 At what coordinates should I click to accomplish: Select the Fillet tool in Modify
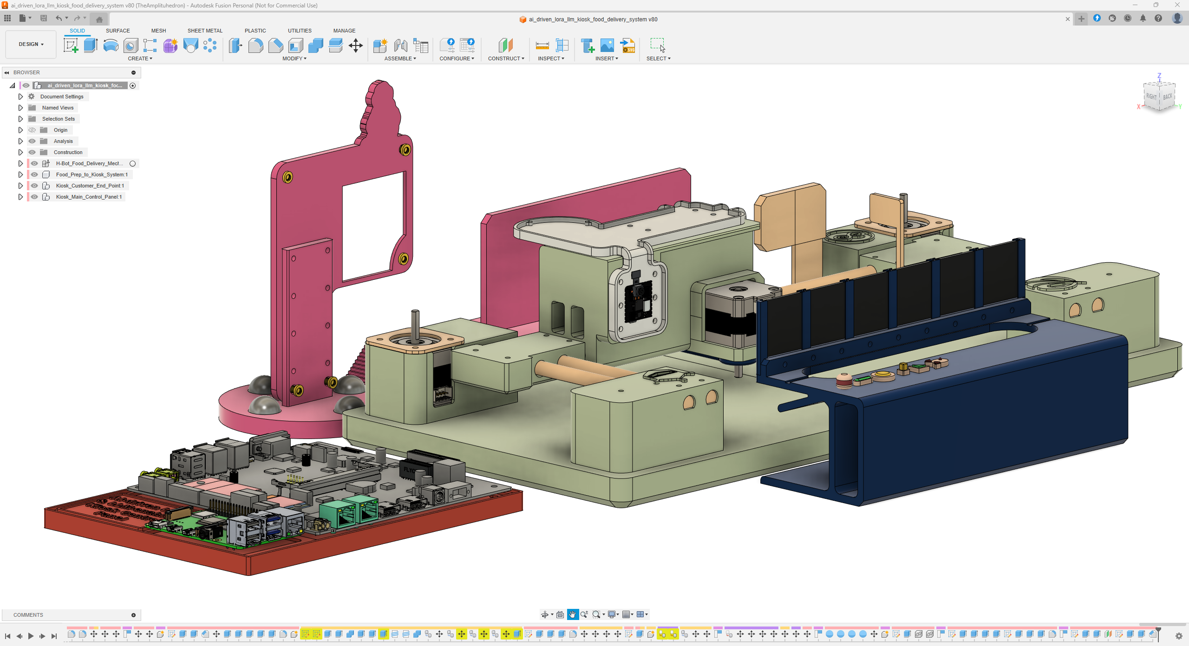[255, 45]
